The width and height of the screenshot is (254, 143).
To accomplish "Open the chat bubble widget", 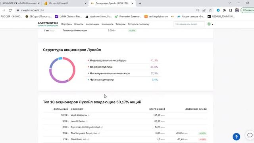I will (x=250, y=135).
